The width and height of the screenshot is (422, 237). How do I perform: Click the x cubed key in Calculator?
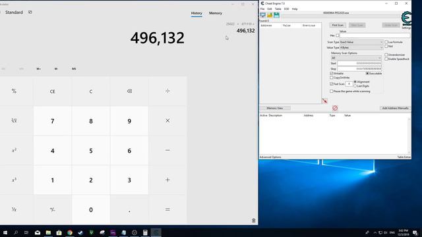click(x=14, y=180)
